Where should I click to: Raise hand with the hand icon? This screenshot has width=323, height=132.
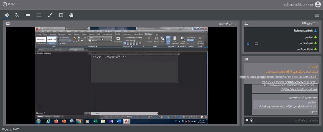pyautogui.click(x=71, y=15)
